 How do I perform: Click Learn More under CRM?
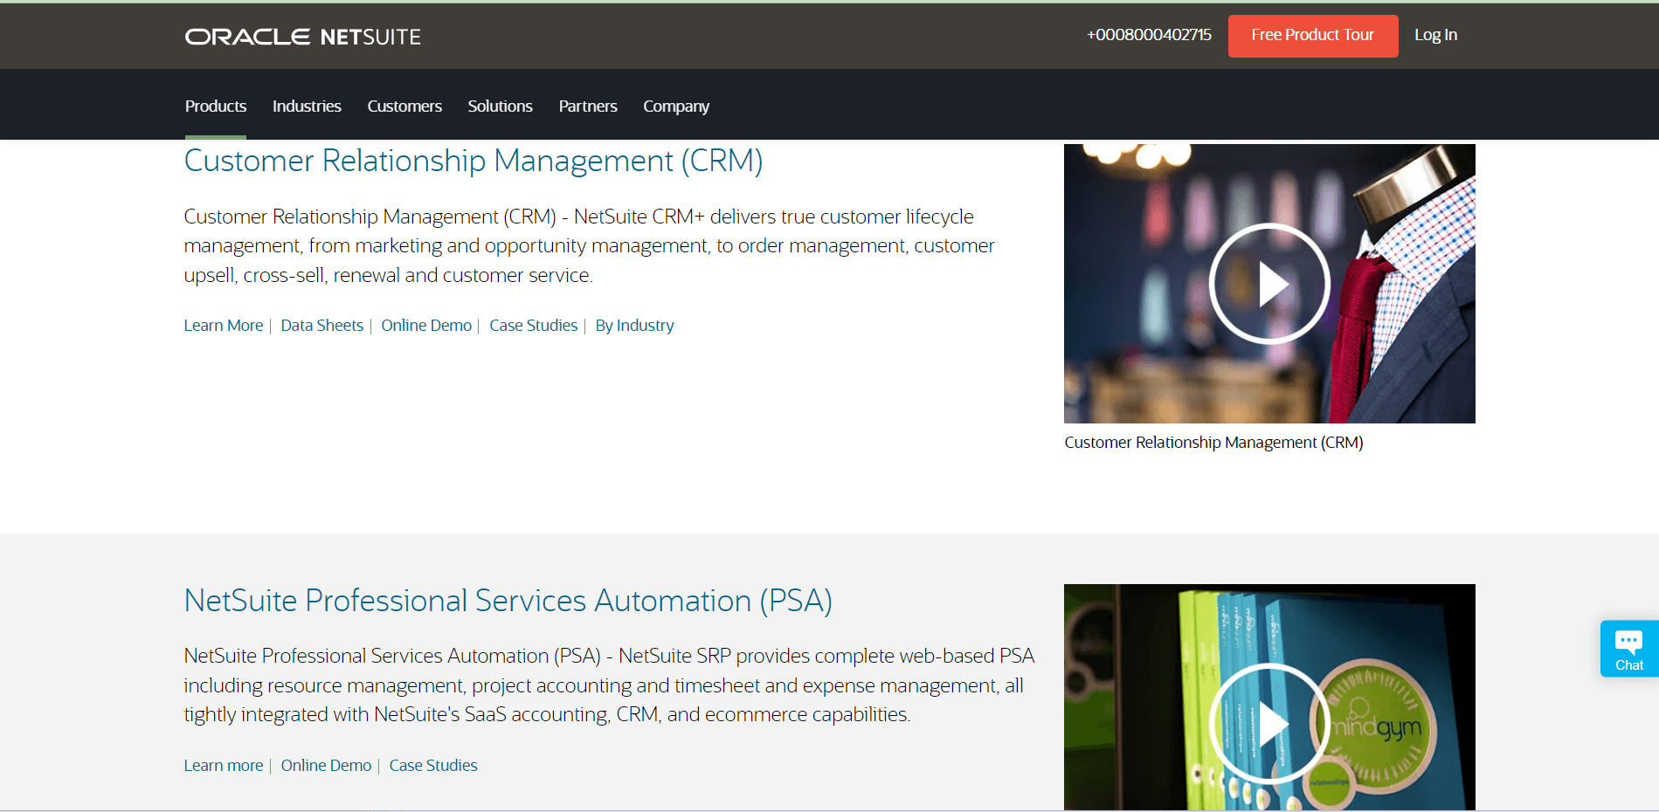click(223, 325)
